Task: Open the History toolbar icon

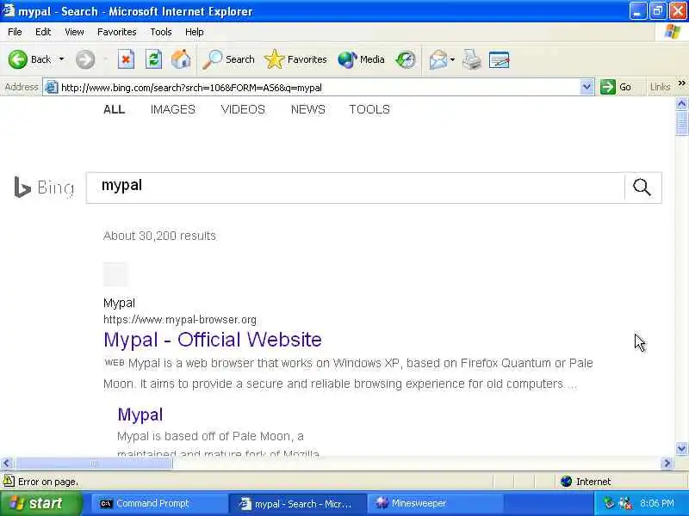Action: pos(405,59)
